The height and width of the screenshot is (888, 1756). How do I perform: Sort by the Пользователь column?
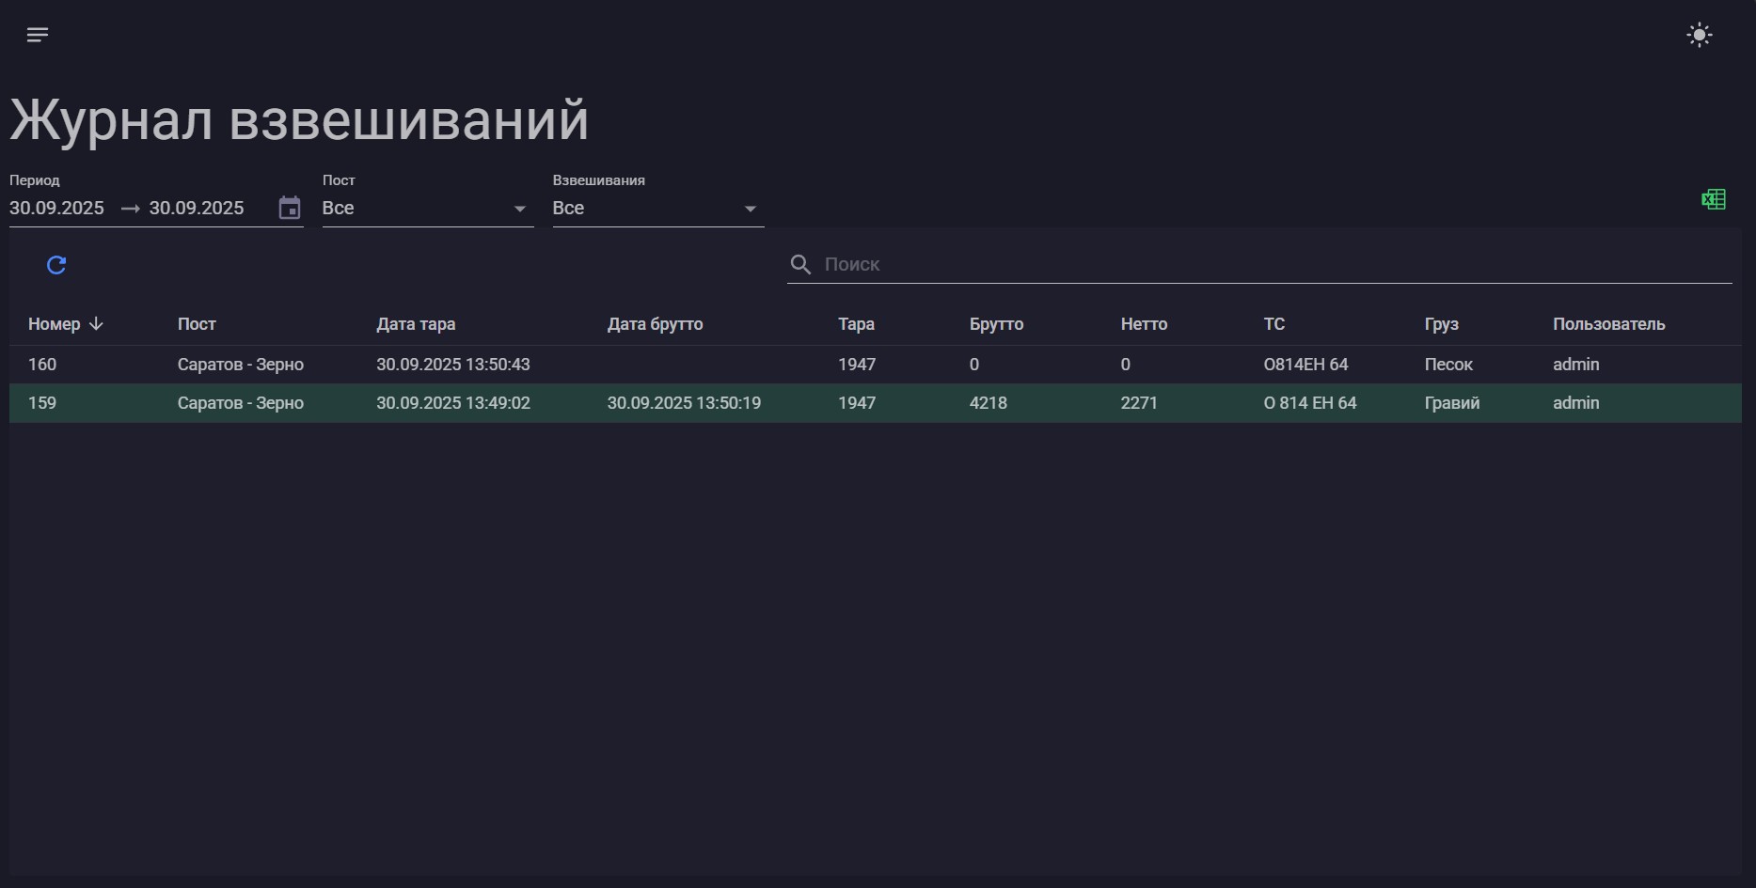pos(1608,324)
